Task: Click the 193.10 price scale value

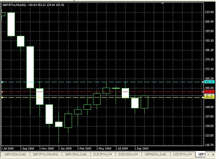Action: (209, 41)
